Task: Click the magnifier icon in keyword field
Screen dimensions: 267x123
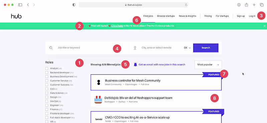Action: (x=51, y=48)
